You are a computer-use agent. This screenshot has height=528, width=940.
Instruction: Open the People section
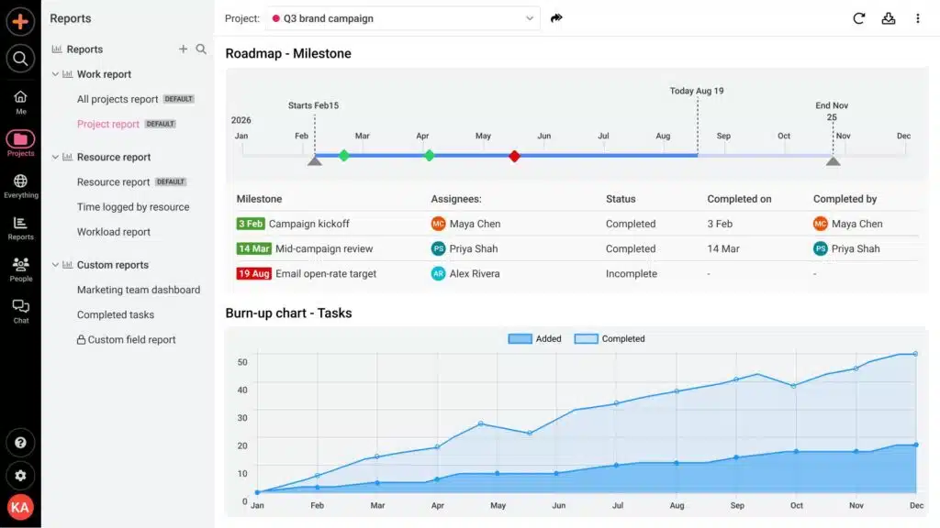(x=20, y=269)
